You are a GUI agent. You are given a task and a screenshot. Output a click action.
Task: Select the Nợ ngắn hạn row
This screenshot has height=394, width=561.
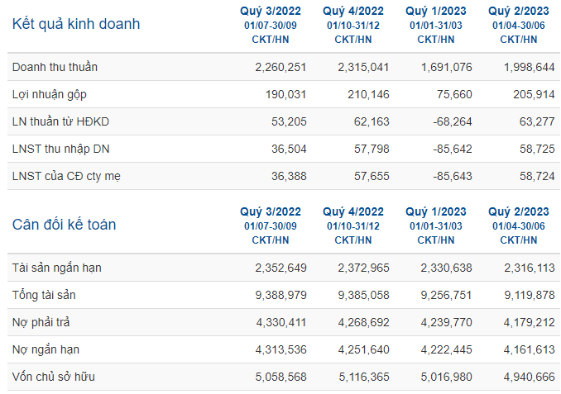click(x=284, y=349)
